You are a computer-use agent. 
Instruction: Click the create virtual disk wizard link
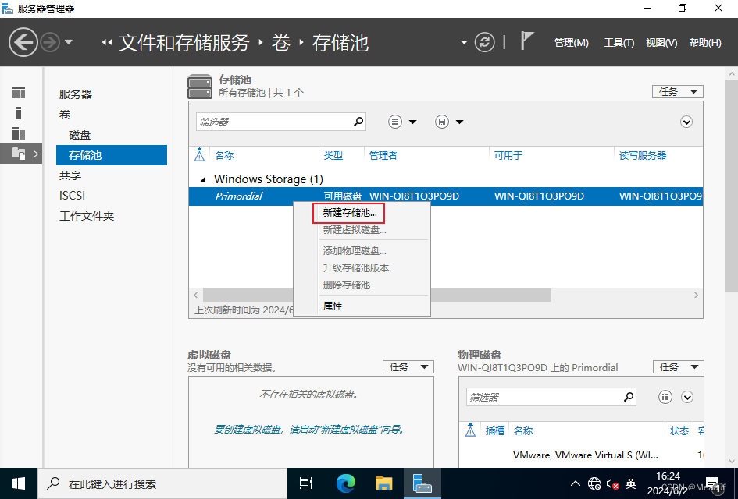(310, 429)
